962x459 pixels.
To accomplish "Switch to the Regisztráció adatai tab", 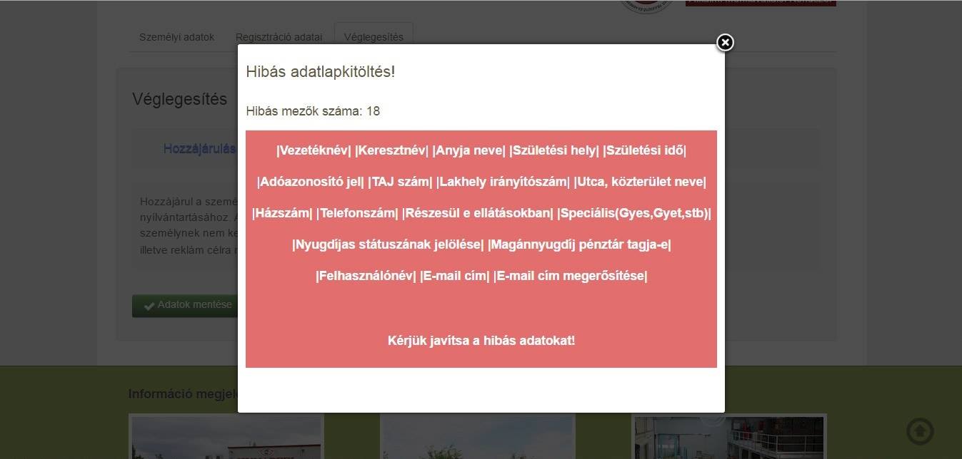I will pyautogui.click(x=279, y=37).
